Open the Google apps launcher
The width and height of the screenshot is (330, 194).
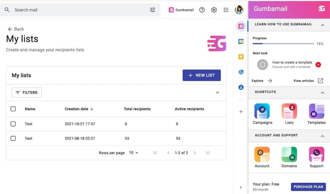226,10
